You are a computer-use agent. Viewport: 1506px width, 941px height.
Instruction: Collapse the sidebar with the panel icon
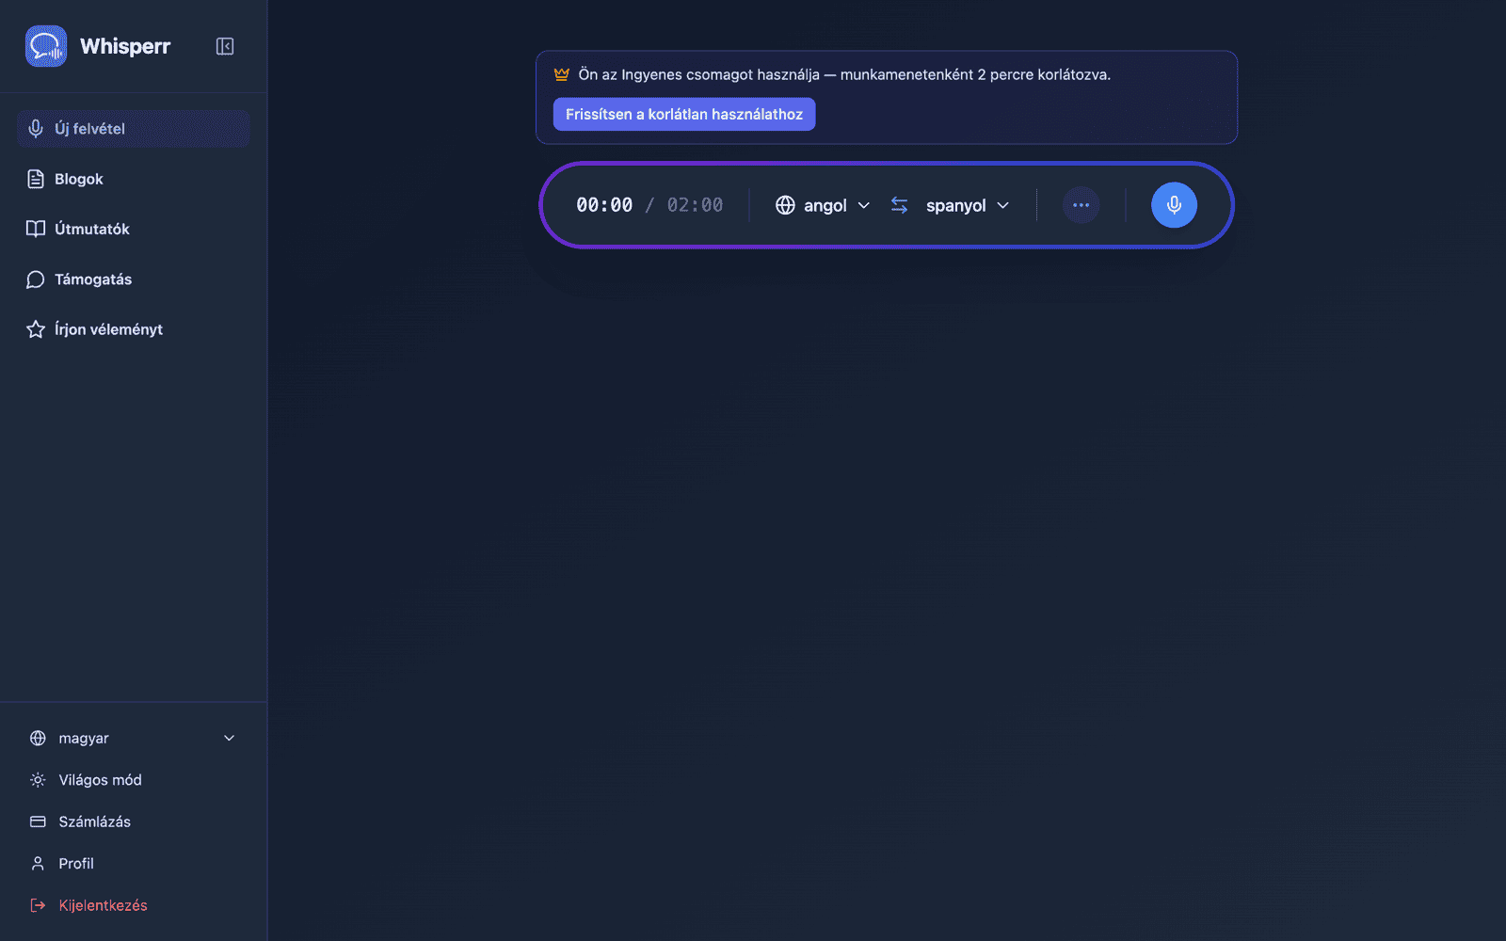click(x=225, y=46)
